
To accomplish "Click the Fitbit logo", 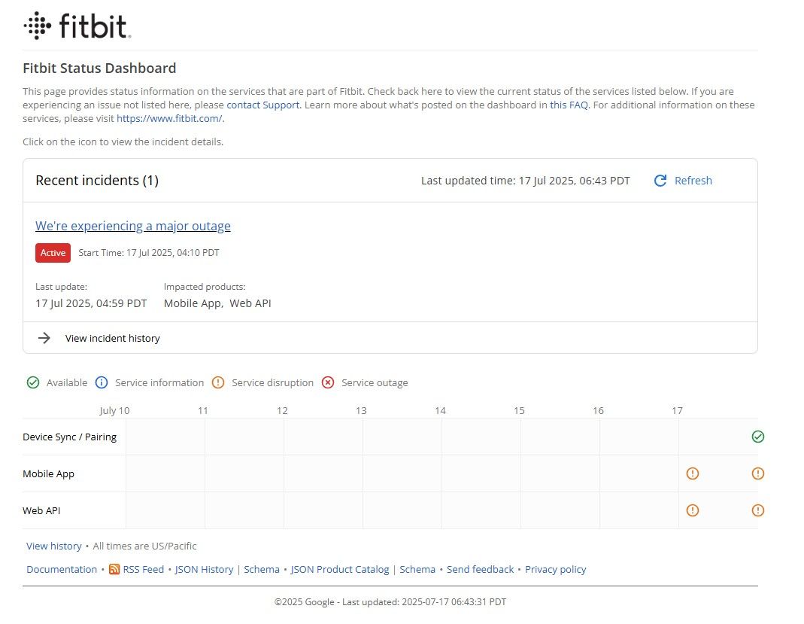I will coord(77,26).
